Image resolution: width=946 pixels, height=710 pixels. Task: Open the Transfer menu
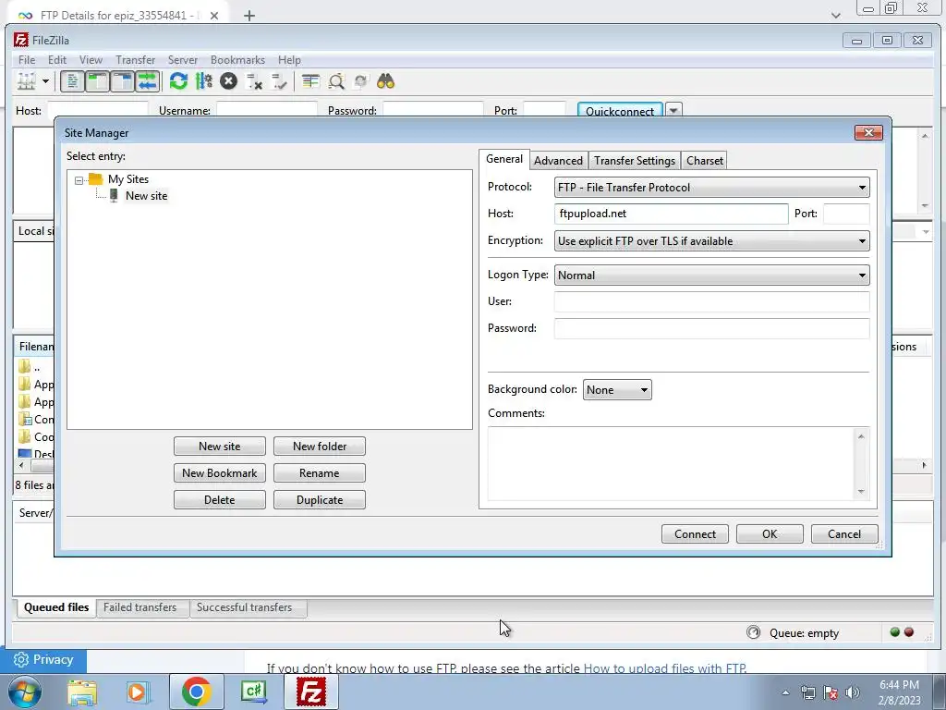[136, 60]
